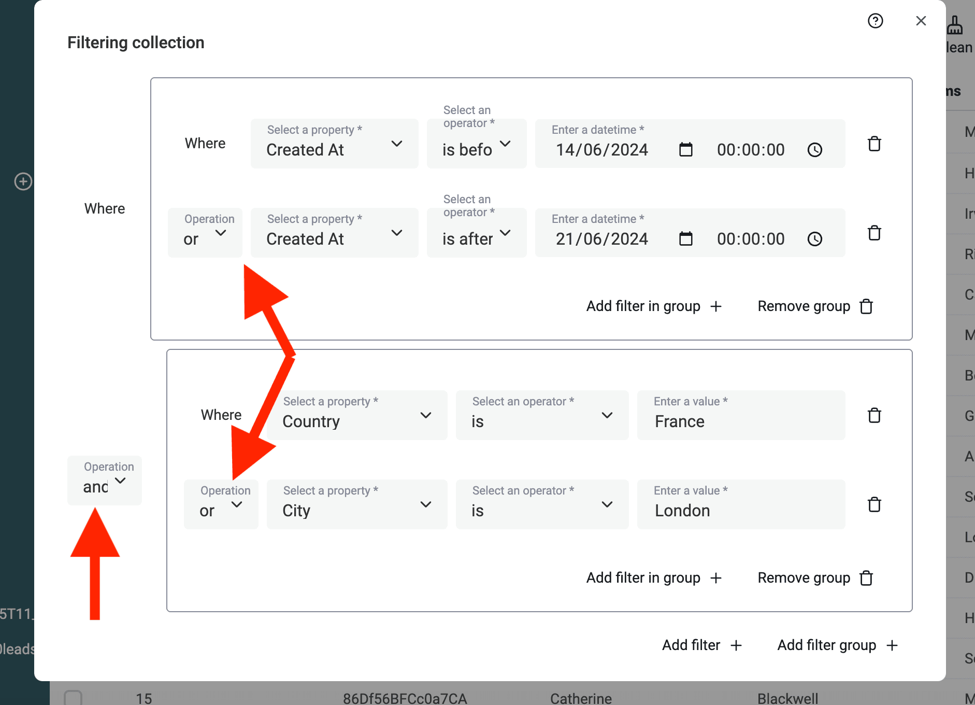Delete the 'is before' Created At filter

(x=874, y=144)
